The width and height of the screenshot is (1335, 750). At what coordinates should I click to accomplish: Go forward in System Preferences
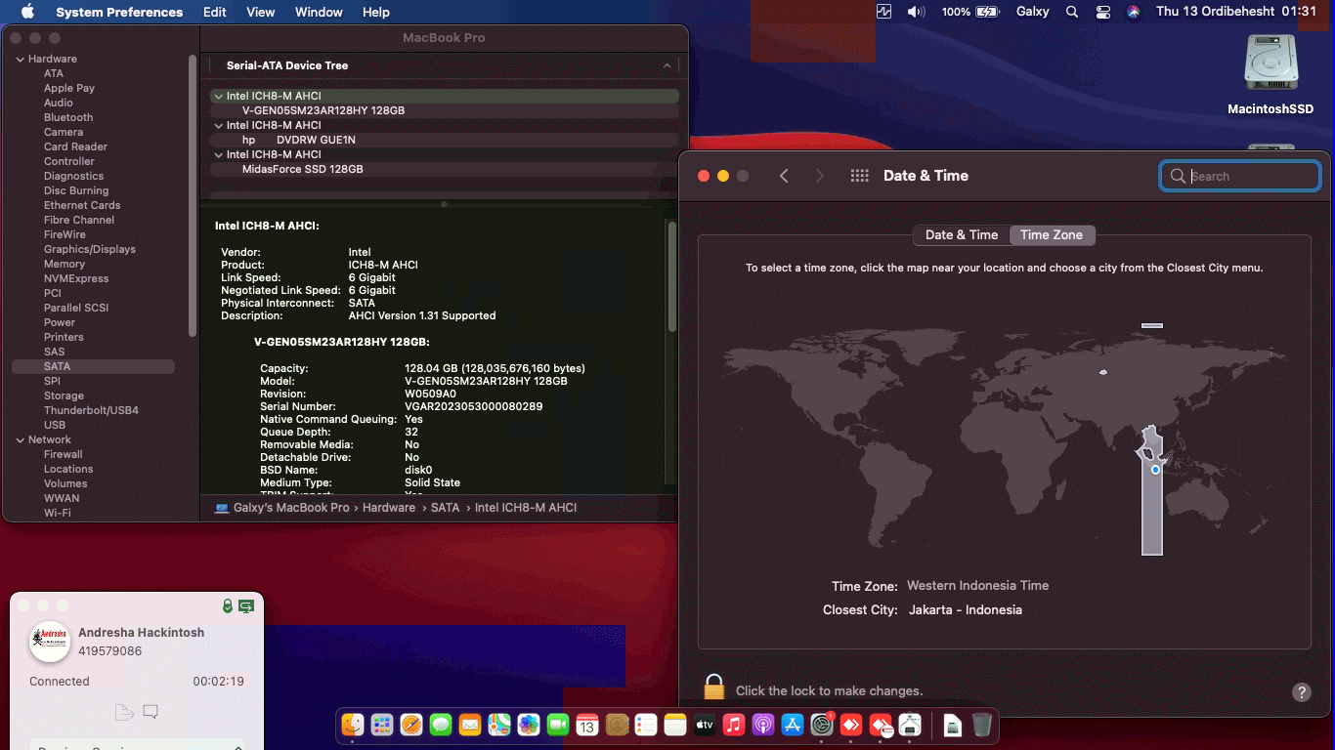click(x=820, y=176)
